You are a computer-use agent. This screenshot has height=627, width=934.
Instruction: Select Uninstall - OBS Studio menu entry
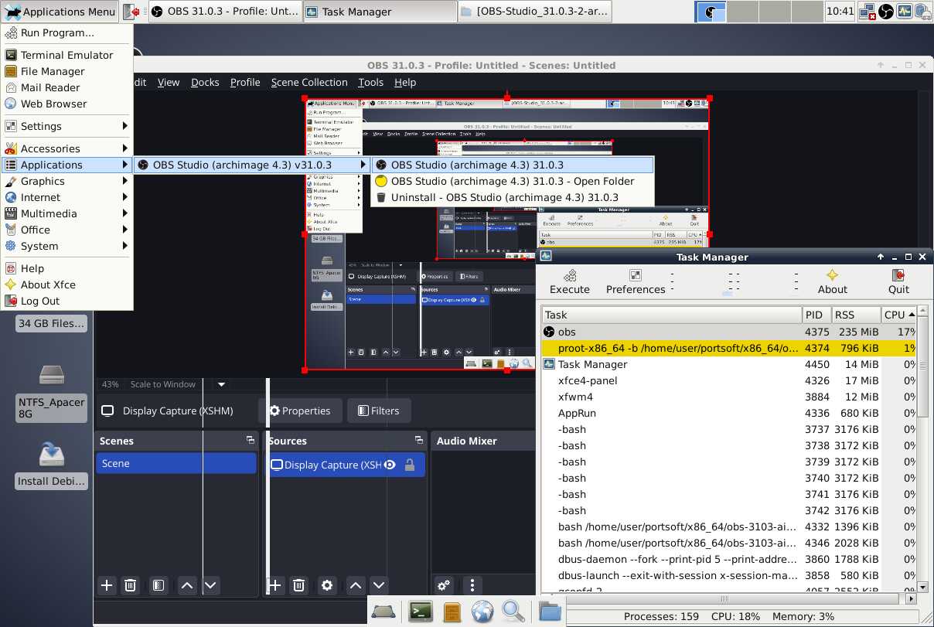click(504, 197)
